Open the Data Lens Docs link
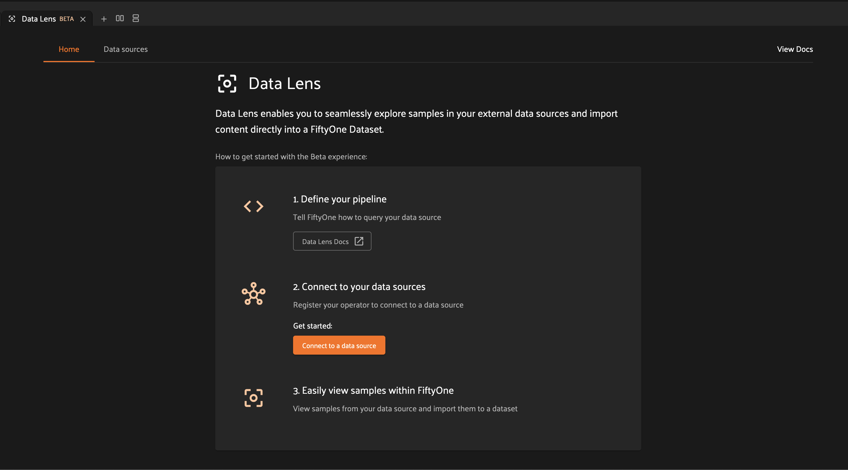This screenshot has height=470, width=848. click(x=332, y=241)
